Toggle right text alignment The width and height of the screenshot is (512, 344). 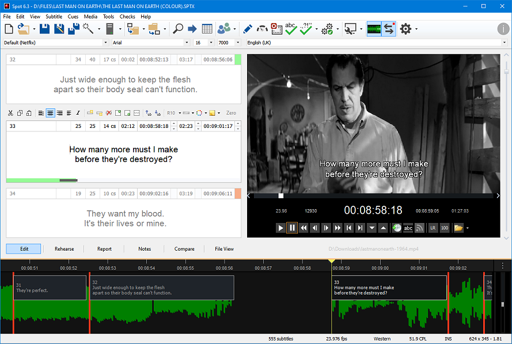[x=60, y=113]
